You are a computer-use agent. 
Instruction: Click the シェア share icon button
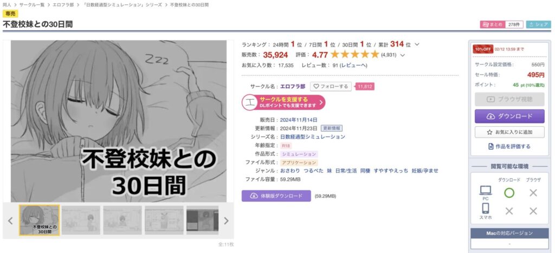(538, 24)
